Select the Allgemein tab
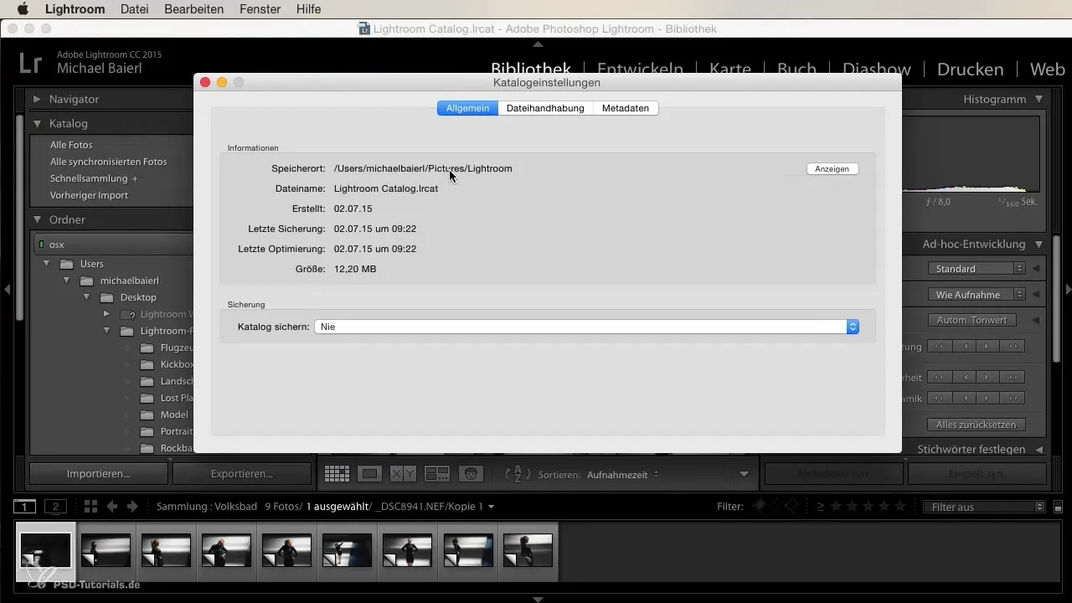 pyautogui.click(x=468, y=108)
